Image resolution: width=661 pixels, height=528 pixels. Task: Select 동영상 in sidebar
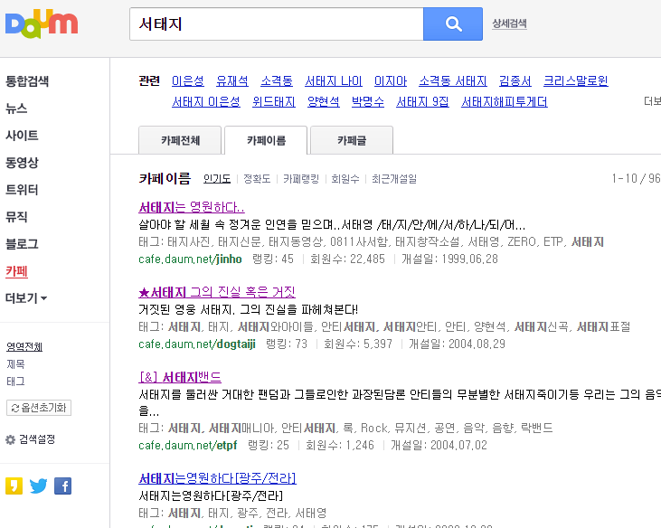[22, 163]
